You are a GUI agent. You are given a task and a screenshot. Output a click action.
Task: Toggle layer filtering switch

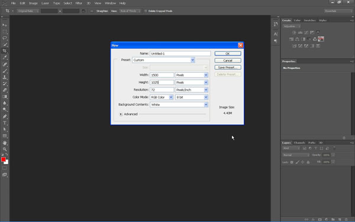coord(334,148)
